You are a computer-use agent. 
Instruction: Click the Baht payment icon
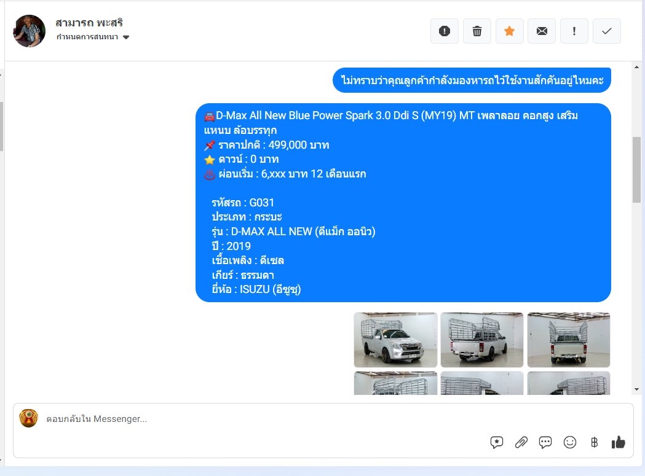594,442
